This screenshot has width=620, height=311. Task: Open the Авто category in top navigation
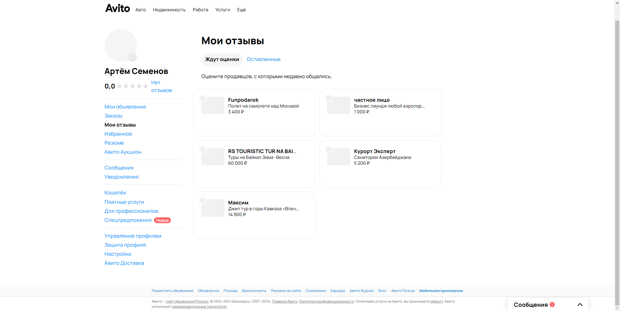(x=141, y=10)
